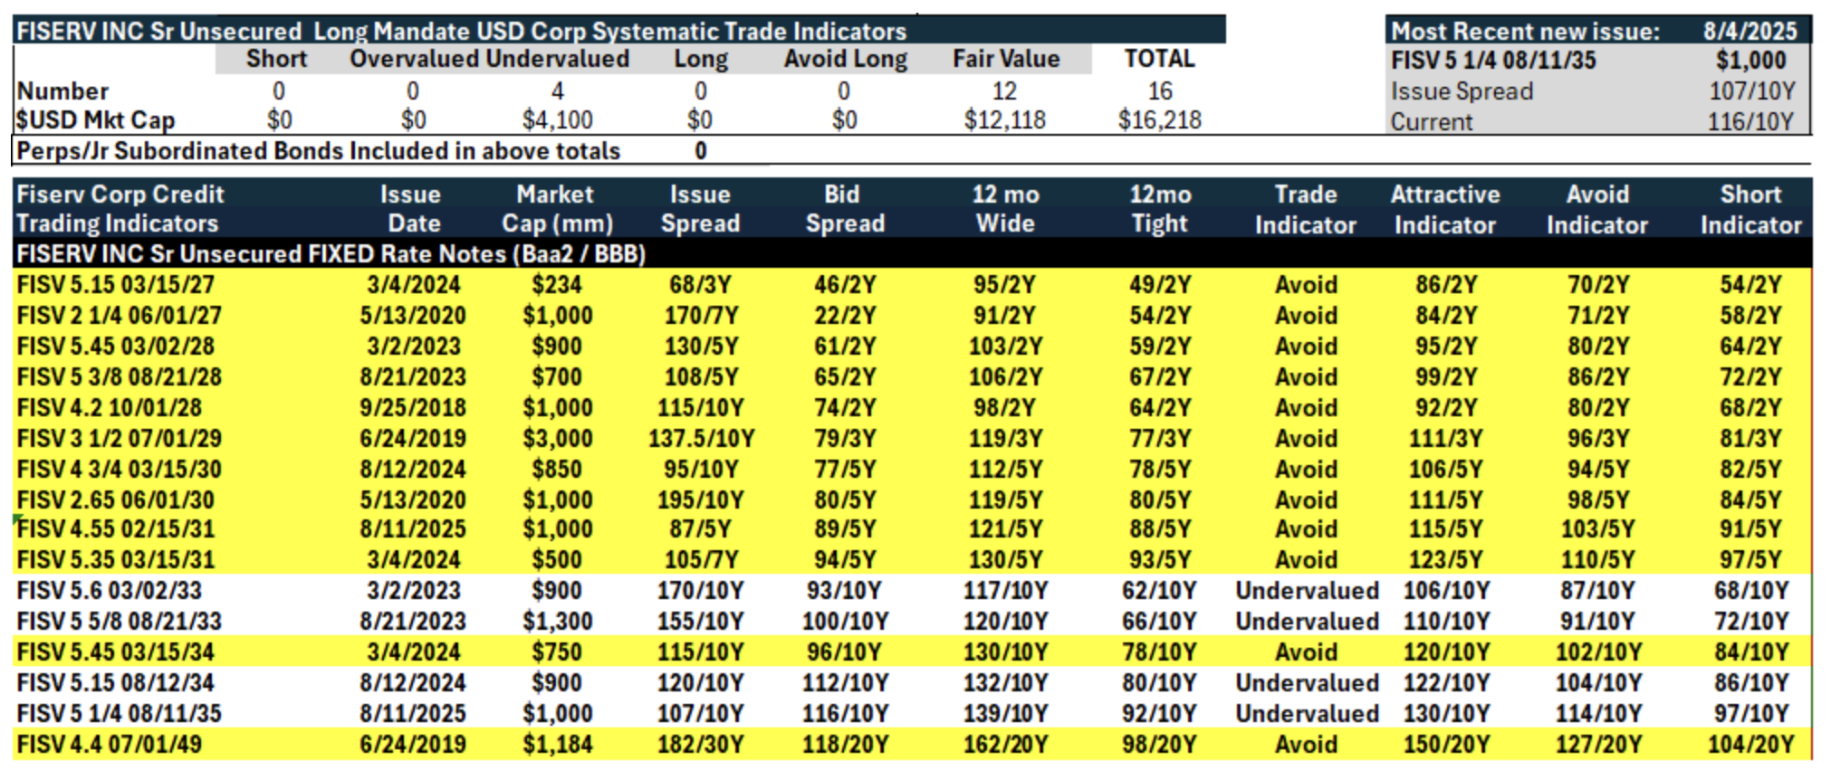Select the FISV 5.15 03/15/27 bond cell
The image size is (1831, 780).
click(116, 285)
